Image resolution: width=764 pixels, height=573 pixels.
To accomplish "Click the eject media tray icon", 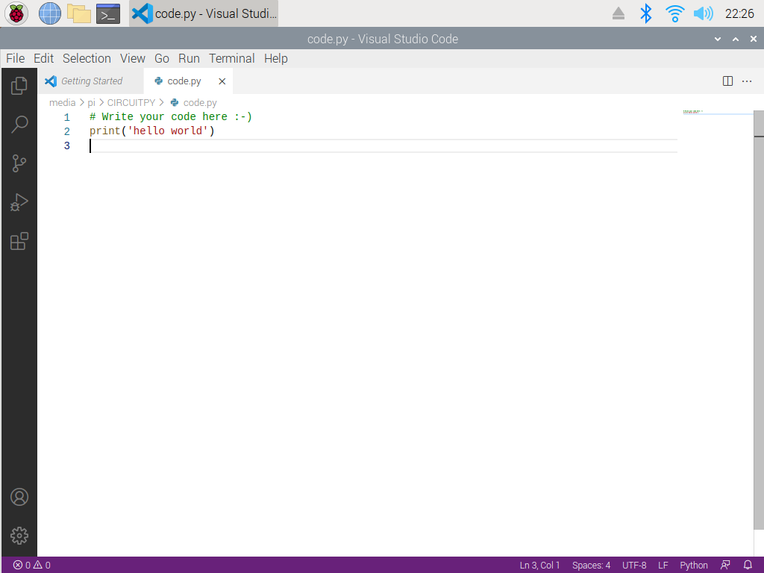I will [x=619, y=13].
